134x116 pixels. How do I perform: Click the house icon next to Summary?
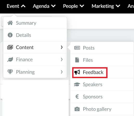[x=10, y=23]
